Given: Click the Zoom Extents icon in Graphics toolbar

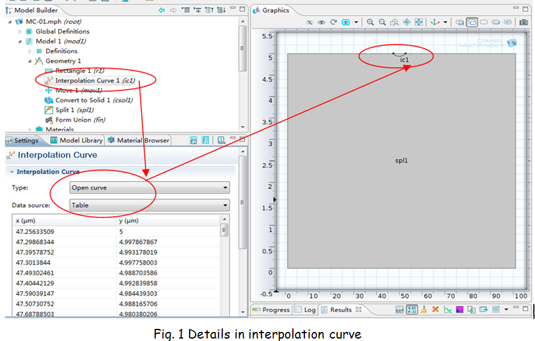Looking at the screenshot, I should [x=419, y=22].
